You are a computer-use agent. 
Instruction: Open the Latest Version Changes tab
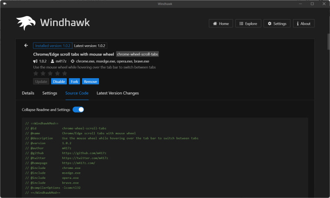coord(118,93)
